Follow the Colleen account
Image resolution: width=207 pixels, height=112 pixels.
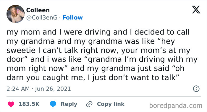[x=72, y=17]
